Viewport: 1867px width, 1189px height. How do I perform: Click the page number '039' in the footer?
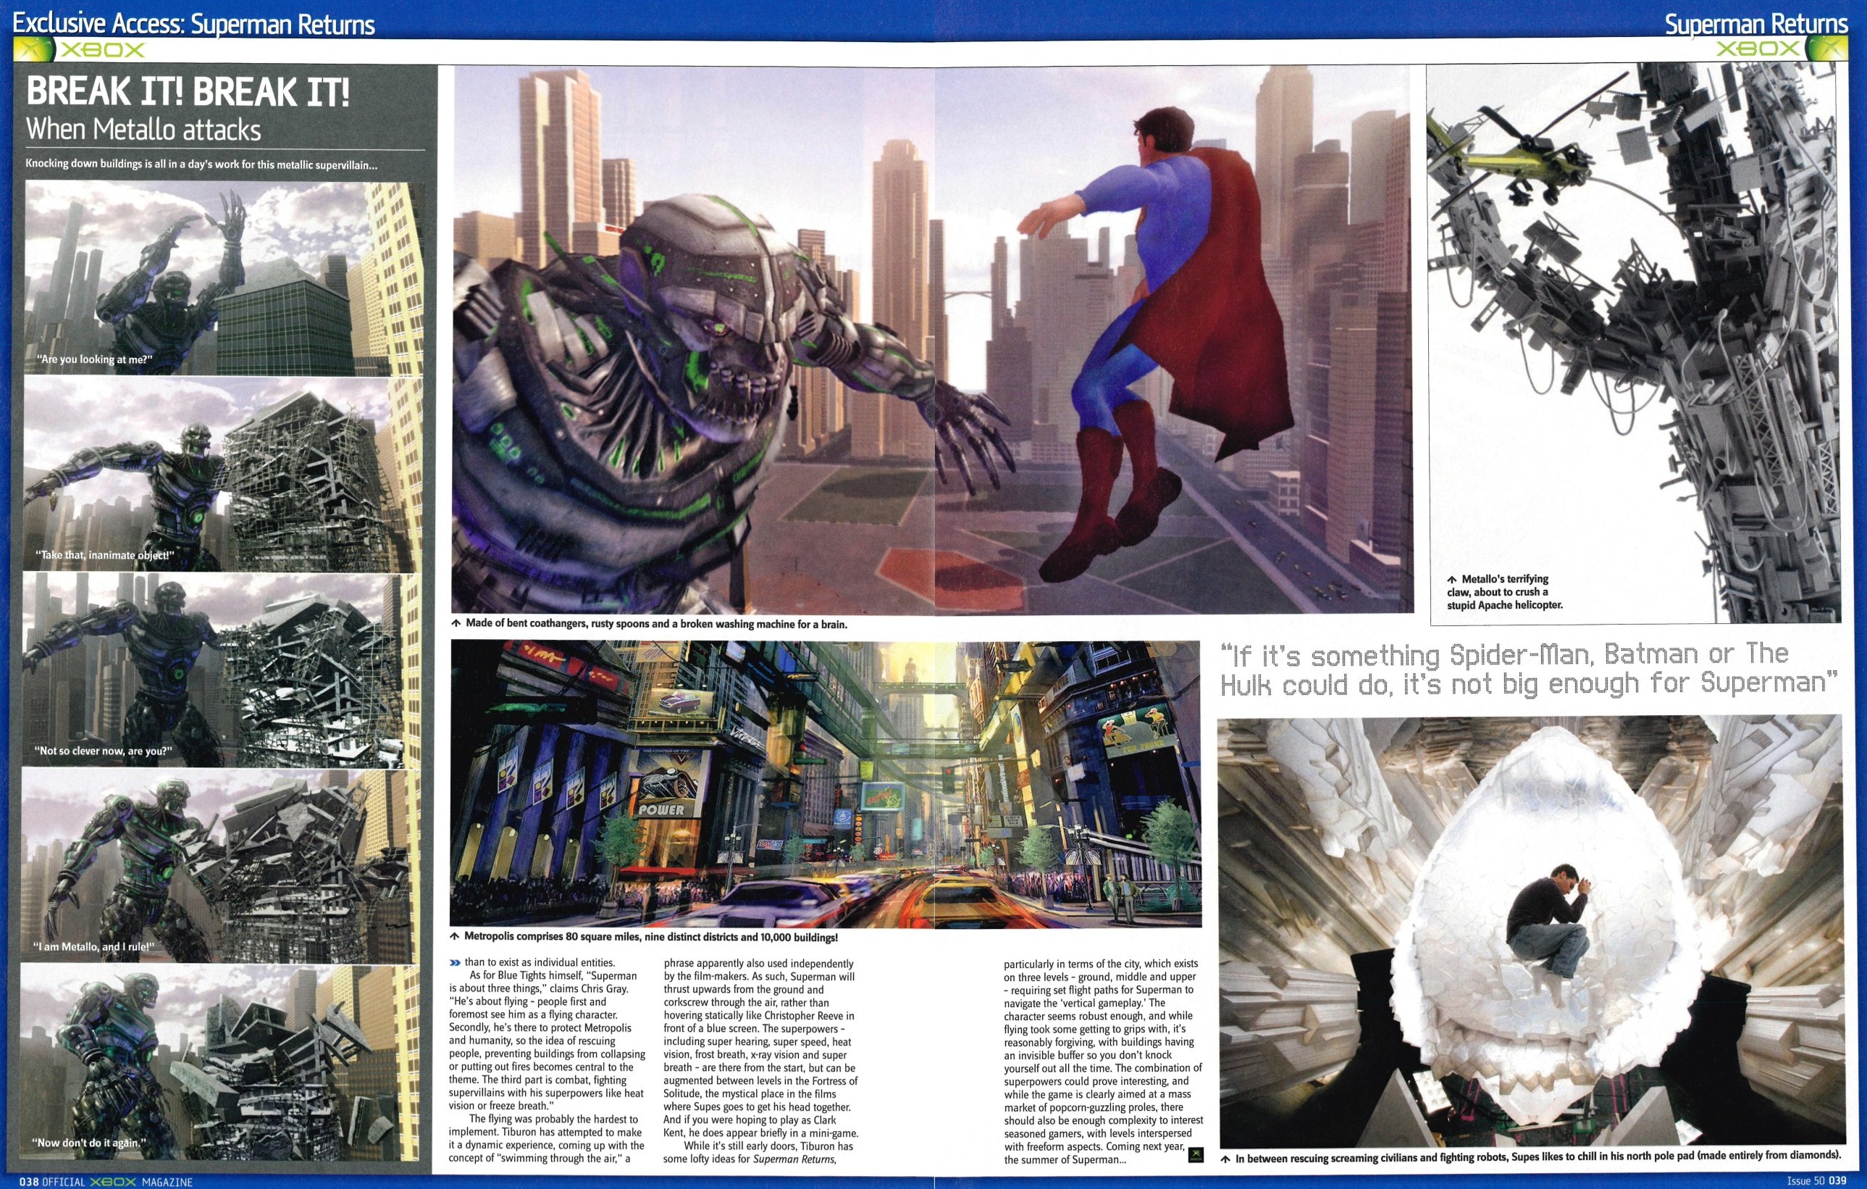pos(1837,1181)
